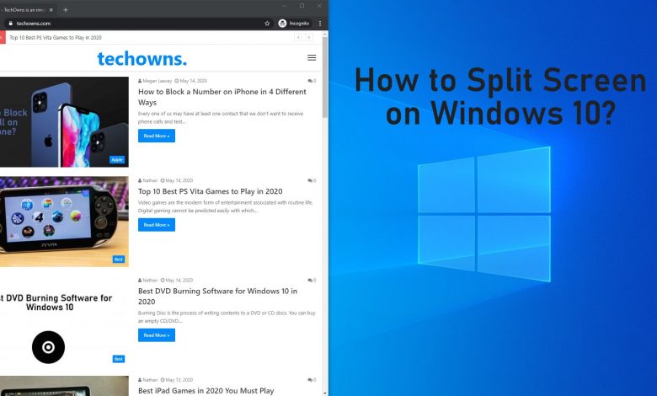Open article Best DVD Burning Software for Windows 10
Viewport: 657px width, 396px height.
(217, 297)
